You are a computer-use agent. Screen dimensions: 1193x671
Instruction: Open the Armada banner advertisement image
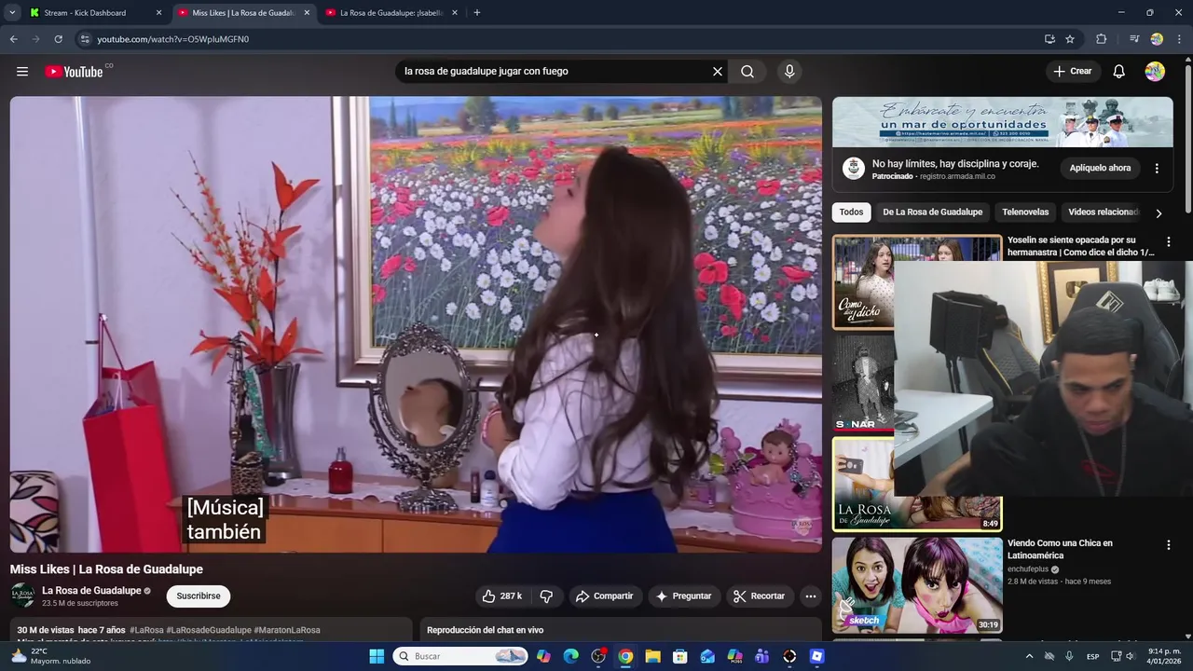coord(1003,122)
